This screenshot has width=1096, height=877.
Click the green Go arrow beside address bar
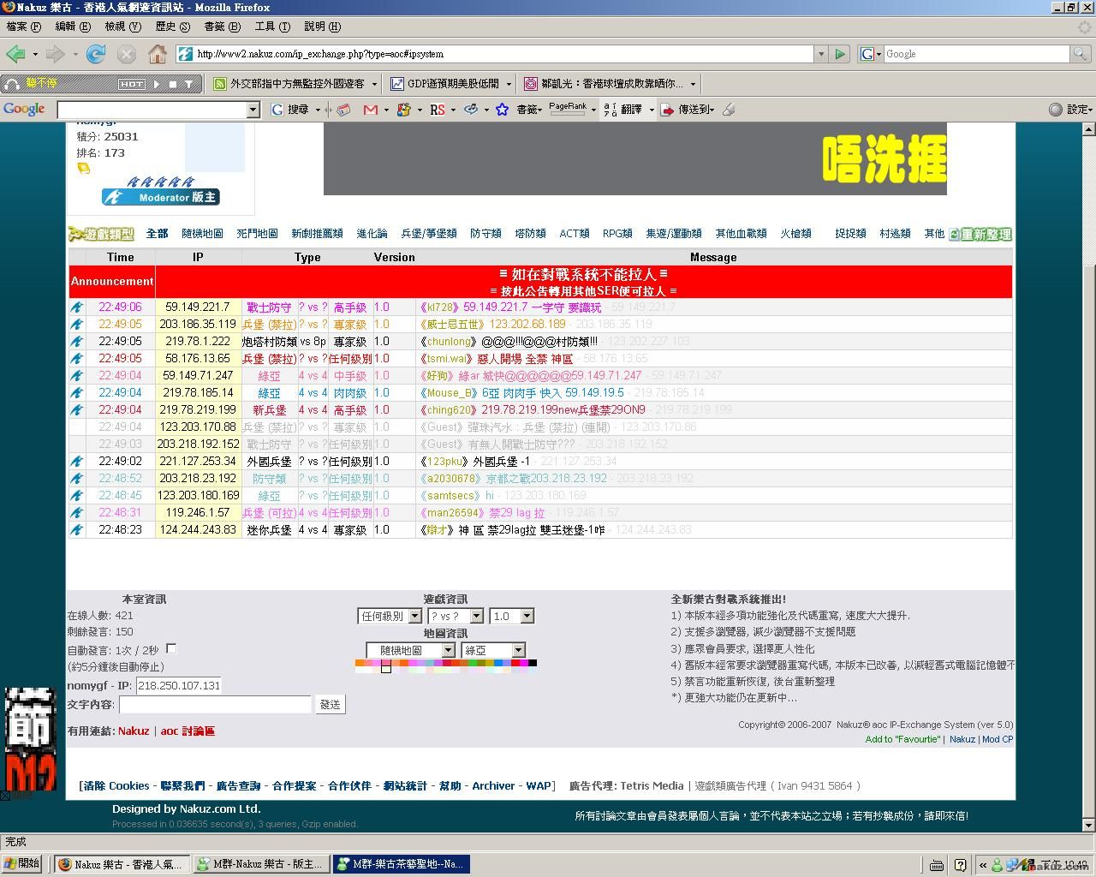(x=840, y=54)
